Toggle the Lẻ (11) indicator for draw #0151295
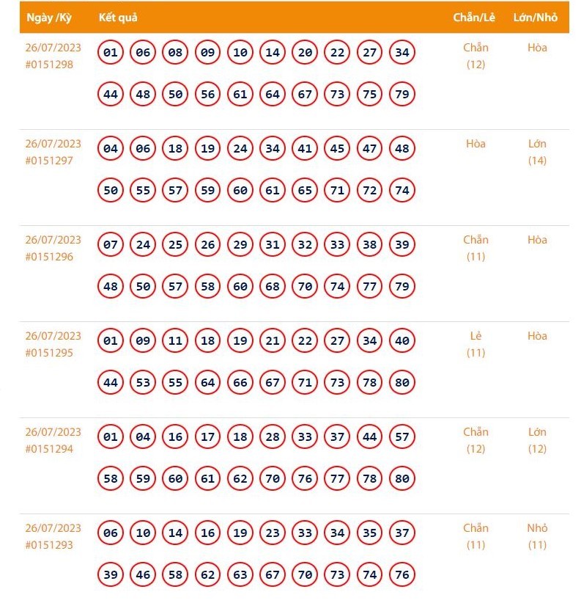This screenshot has height=603, width=581. point(475,344)
